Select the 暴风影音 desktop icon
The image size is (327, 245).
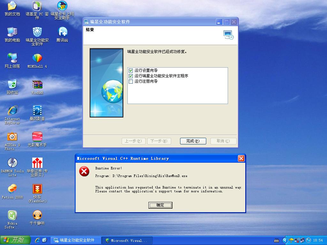tap(37, 113)
